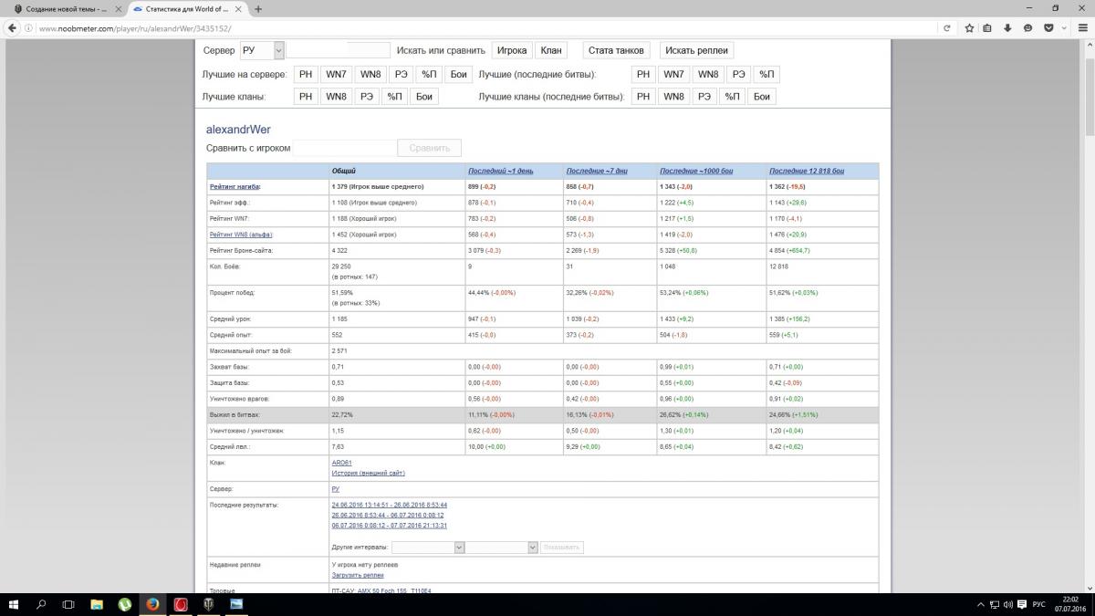Image resolution: width=1095 pixels, height=616 pixels.
Task: Launch World of Tanks from the taskbar
Action: coord(208,604)
